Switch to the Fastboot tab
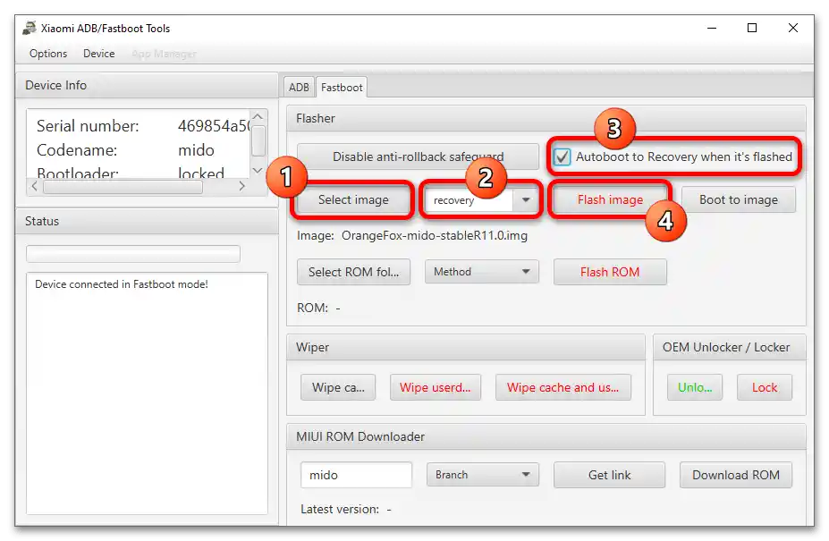Image resolution: width=829 pixels, height=541 pixels. click(342, 88)
